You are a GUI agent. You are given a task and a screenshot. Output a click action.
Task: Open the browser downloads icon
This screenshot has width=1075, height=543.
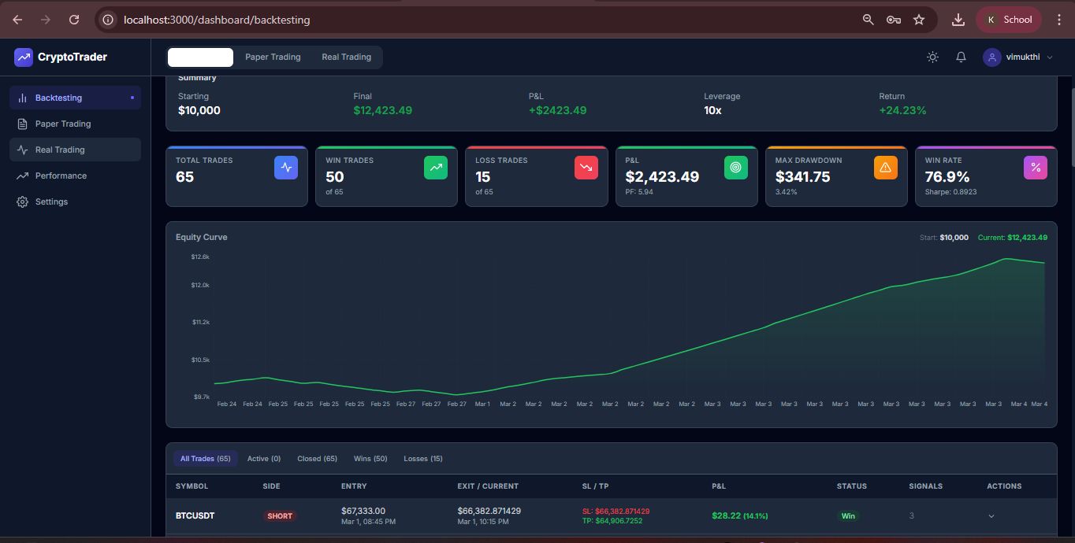(958, 20)
